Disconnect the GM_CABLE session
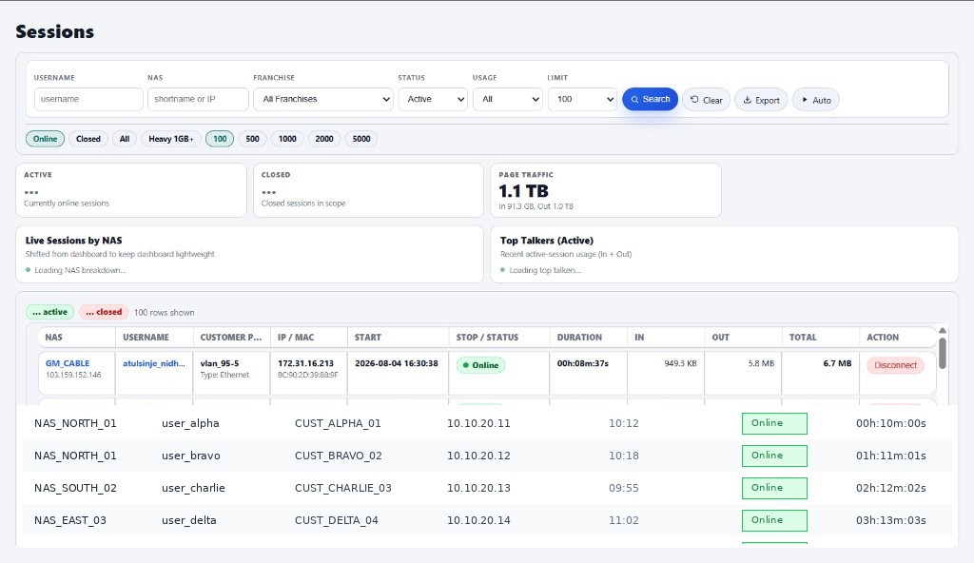Viewport: 974px width, 563px height. click(895, 365)
